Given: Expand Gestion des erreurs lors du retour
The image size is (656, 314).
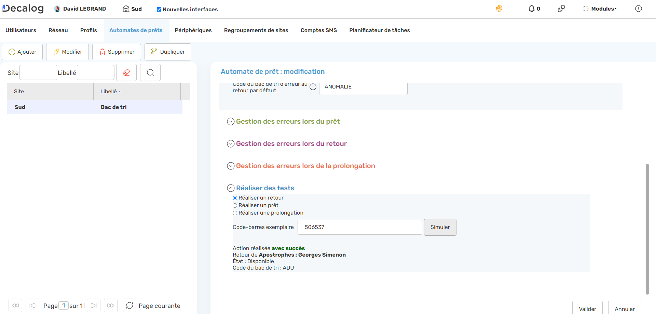Looking at the screenshot, I should (231, 144).
